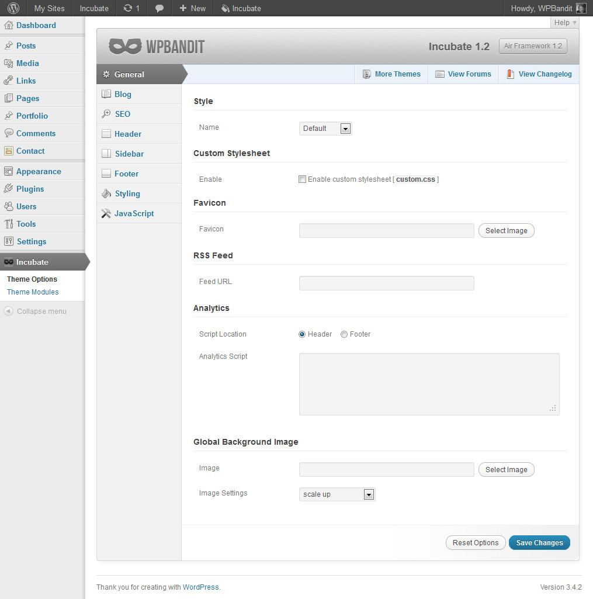
Task: Expand the Help panel tab
Action: (x=564, y=23)
